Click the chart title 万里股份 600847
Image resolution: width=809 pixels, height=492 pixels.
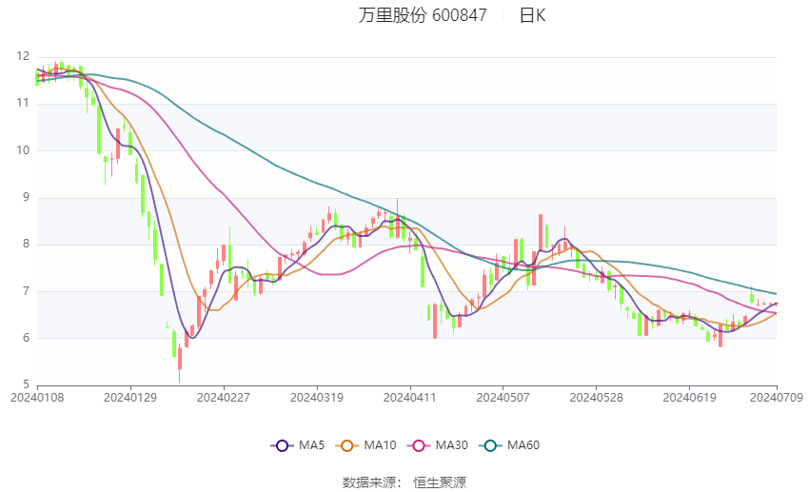[423, 15]
